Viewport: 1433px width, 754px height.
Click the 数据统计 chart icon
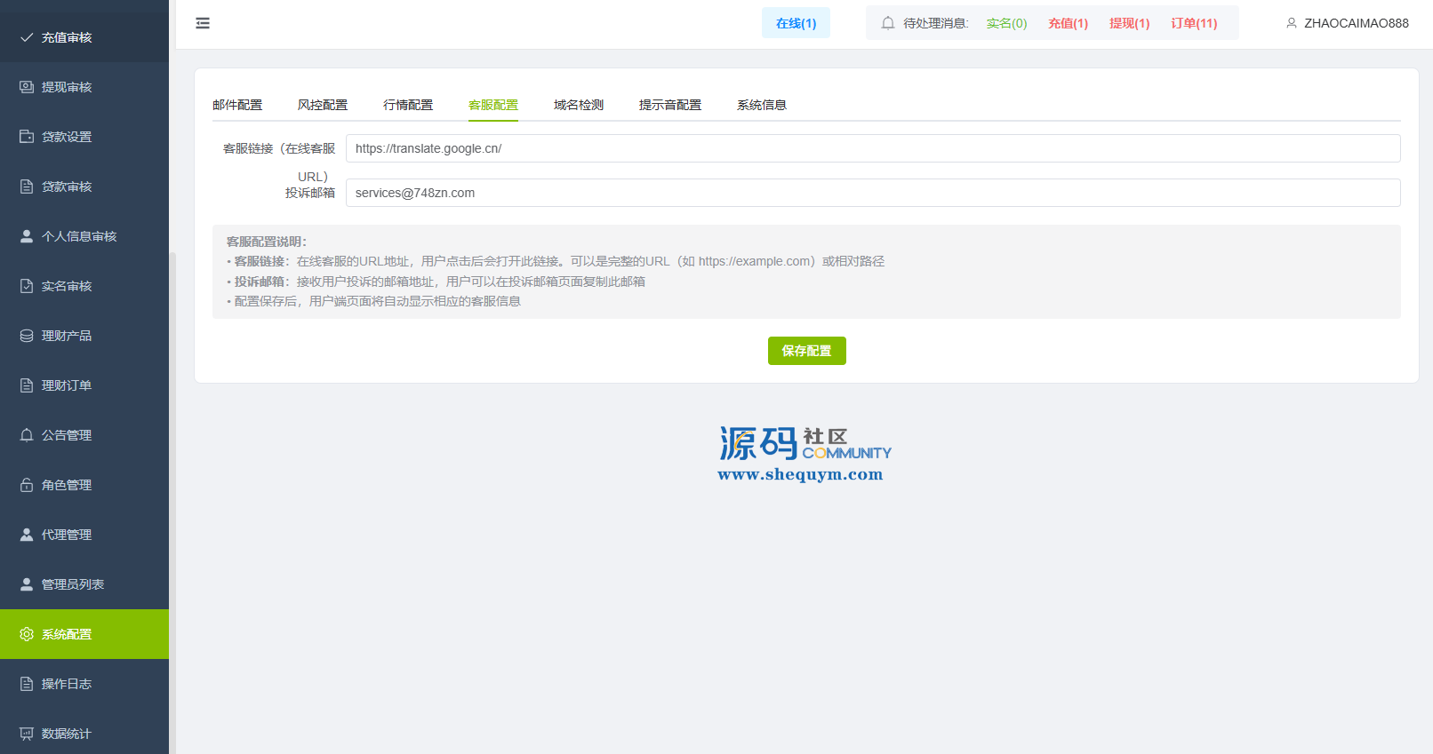(27, 734)
